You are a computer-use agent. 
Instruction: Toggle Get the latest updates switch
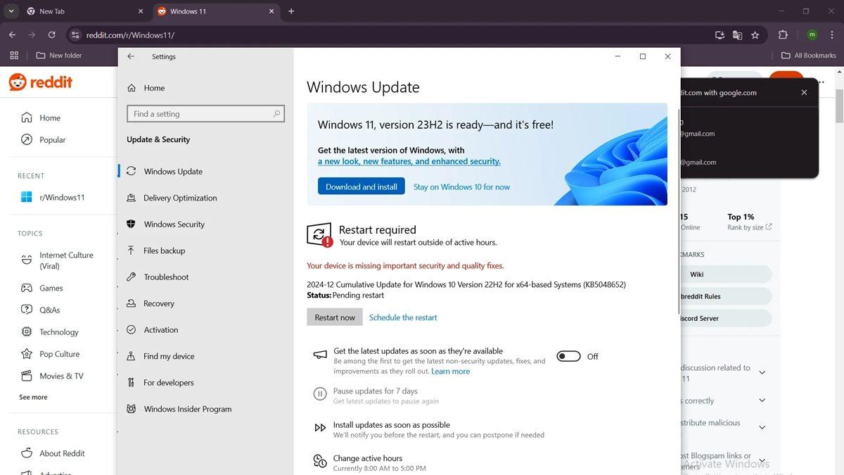pyautogui.click(x=568, y=357)
